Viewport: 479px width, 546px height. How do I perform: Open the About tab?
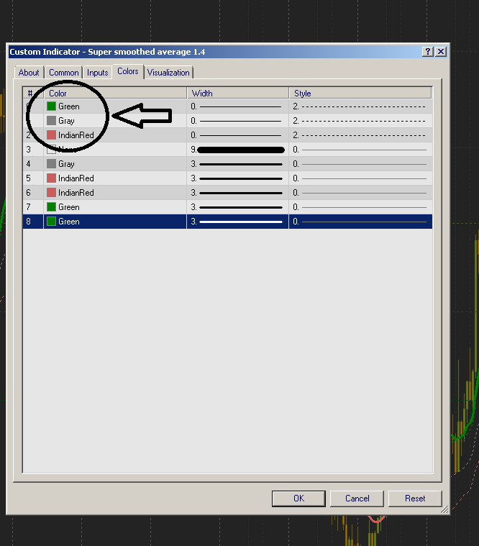click(29, 73)
